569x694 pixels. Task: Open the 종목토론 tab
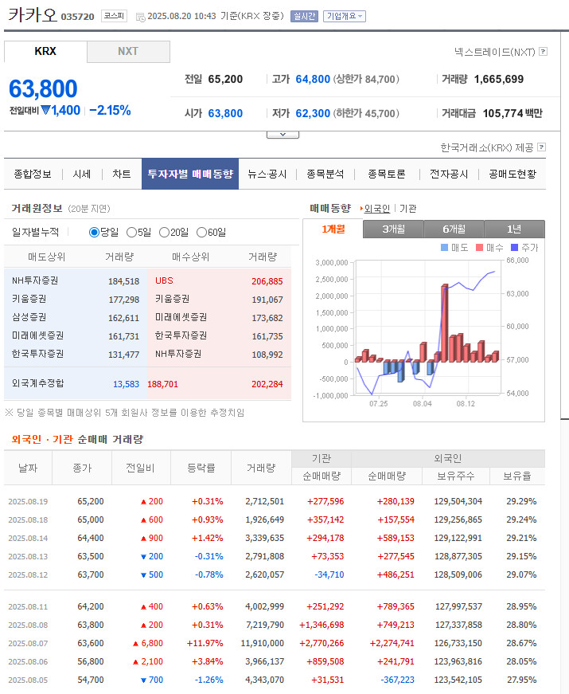[x=387, y=174]
